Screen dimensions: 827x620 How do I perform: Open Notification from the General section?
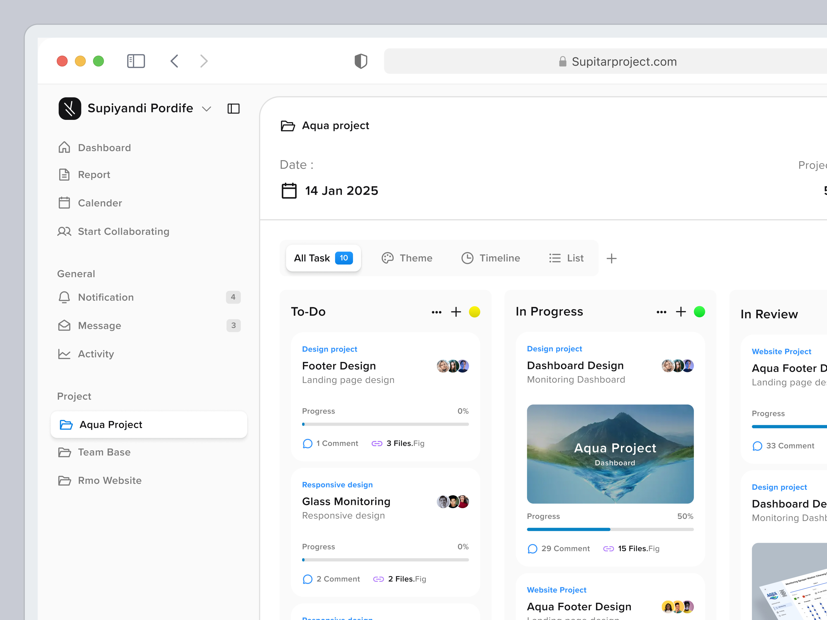(x=106, y=297)
